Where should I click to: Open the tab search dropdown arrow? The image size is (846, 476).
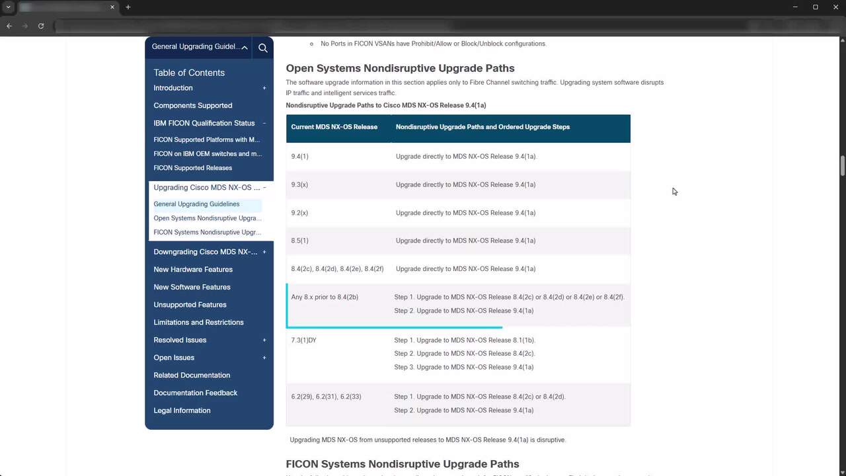(8, 7)
